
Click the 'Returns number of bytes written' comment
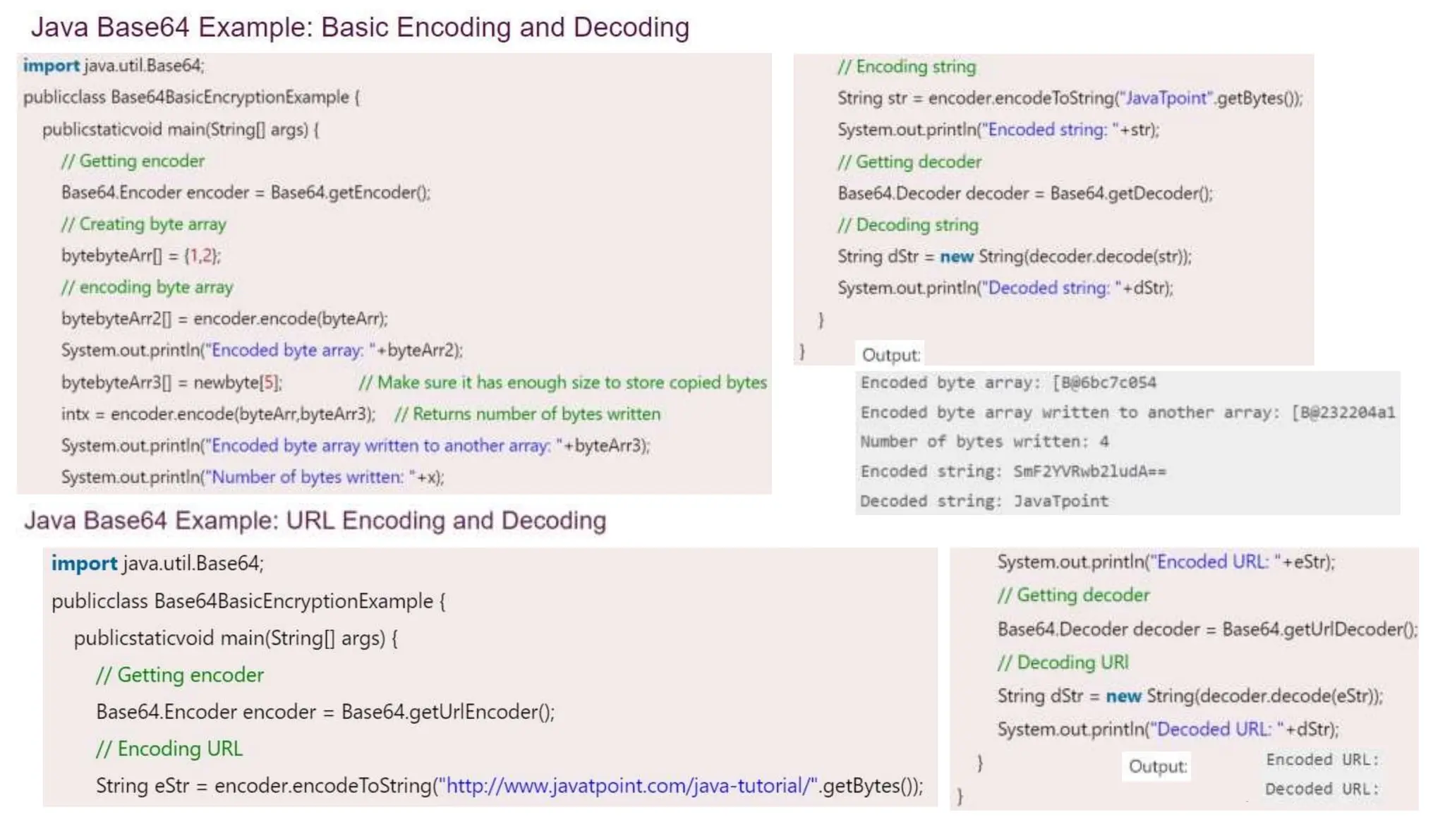pos(527,414)
